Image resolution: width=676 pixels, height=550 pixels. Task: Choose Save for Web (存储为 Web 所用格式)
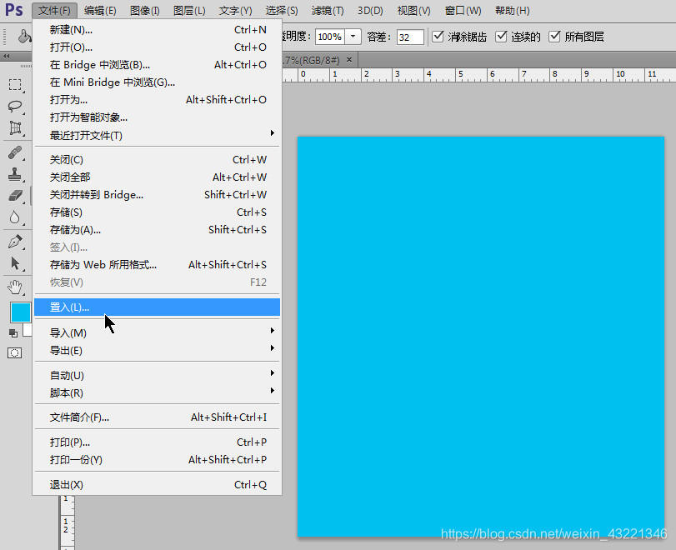[157, 265]
